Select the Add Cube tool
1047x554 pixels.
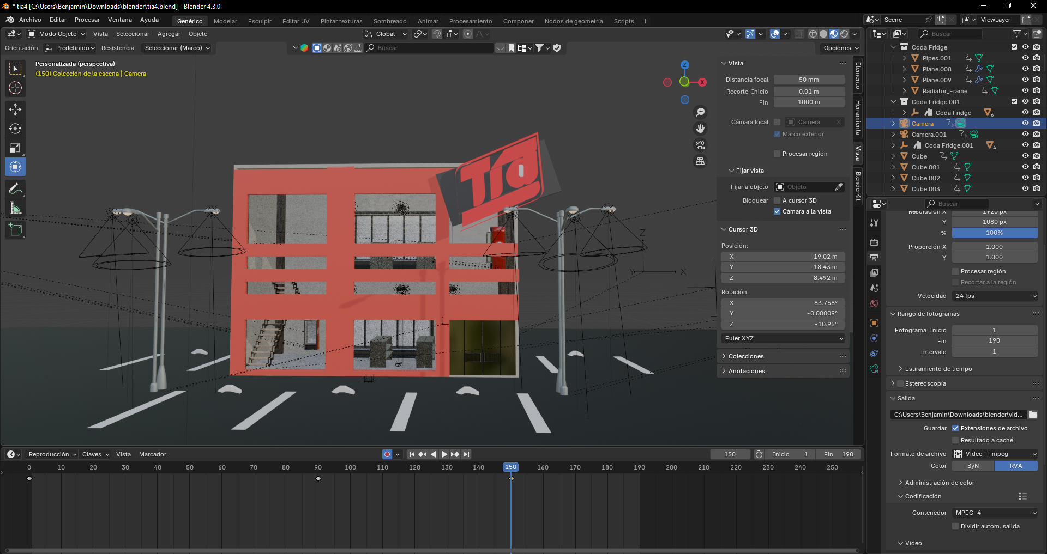coord(15,230)
